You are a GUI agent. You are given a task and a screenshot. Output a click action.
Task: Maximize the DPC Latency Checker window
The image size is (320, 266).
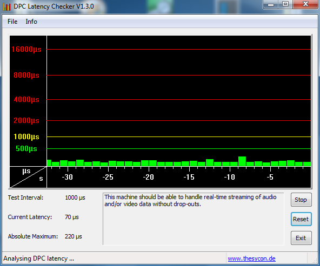(285, 4)
